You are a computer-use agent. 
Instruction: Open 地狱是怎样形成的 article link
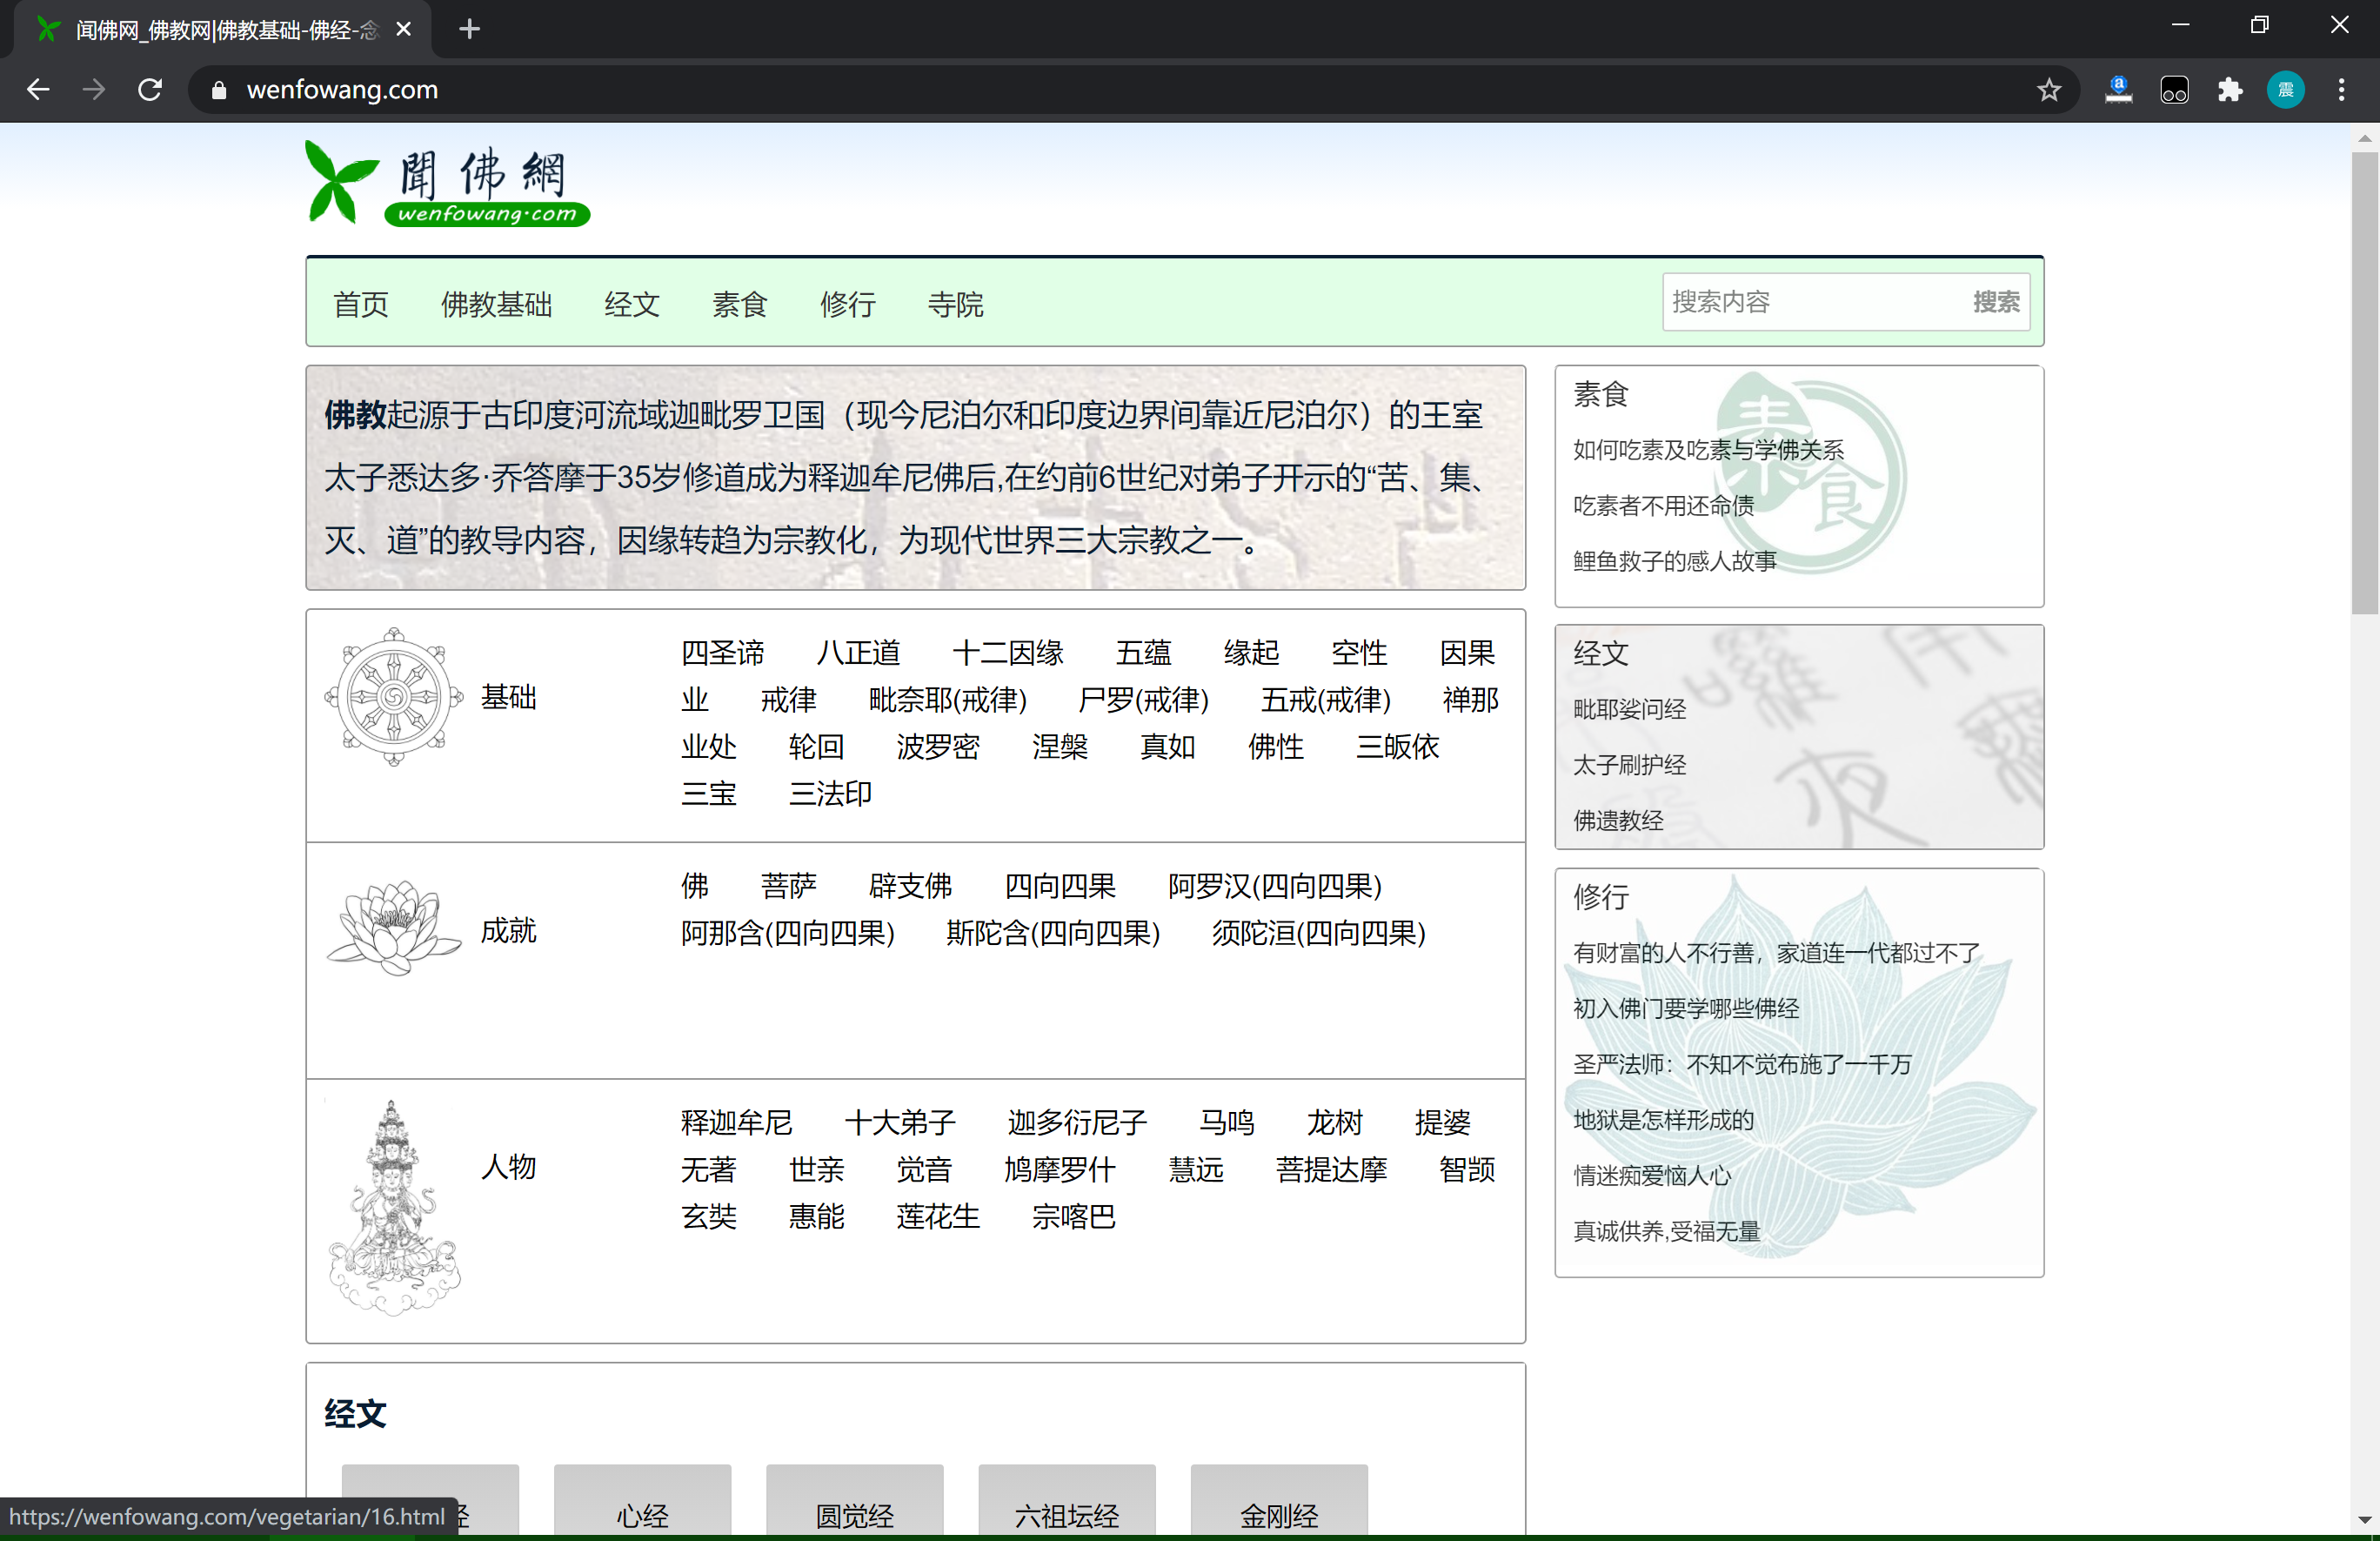click(x=1663, y=1120)
